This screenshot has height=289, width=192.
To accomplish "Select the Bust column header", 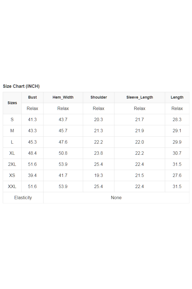I will [x=32, y=97].
